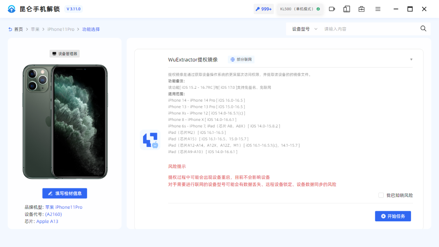Click the 苹果 iPhone11Pro brand model value

(x=64, y=207)
